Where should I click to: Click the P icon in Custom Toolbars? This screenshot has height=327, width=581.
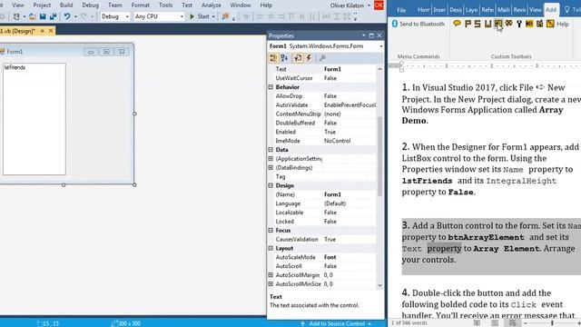coord(468,24)
